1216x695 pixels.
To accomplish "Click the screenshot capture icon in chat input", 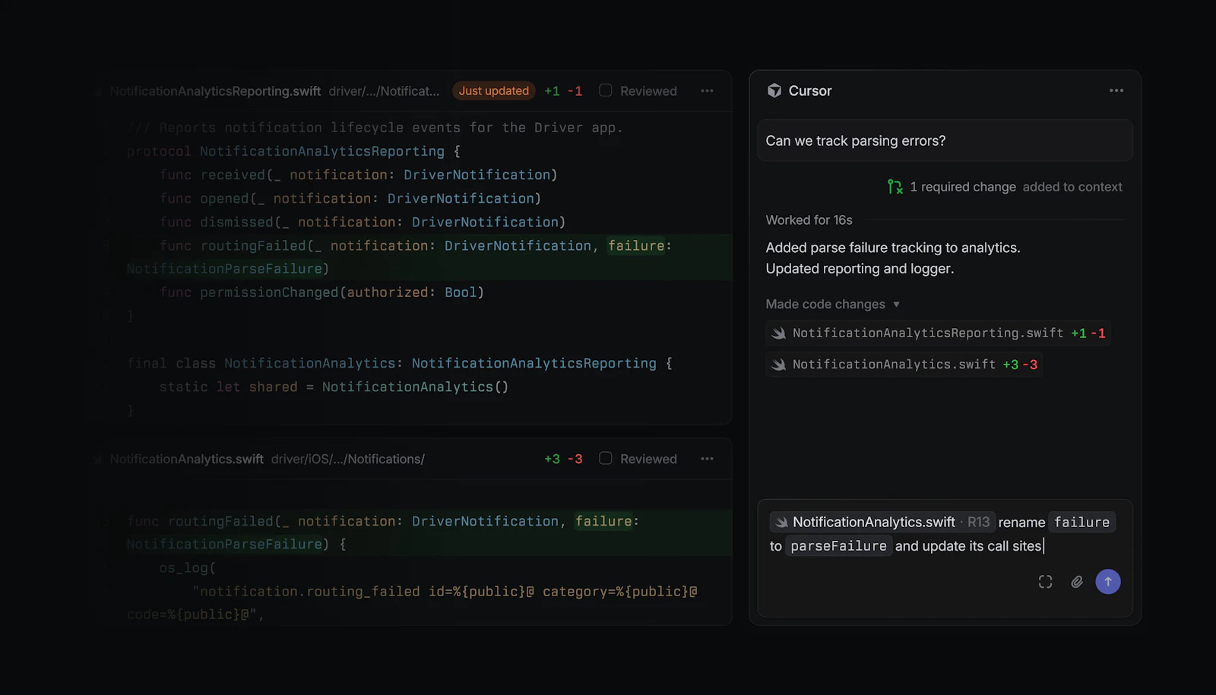I will 1045,582.
